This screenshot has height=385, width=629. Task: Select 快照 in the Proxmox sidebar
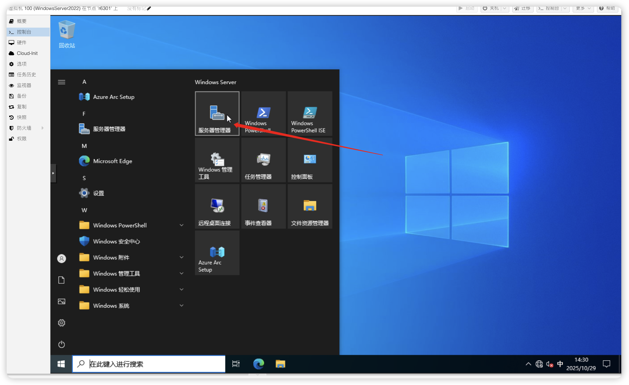[22, 118]
